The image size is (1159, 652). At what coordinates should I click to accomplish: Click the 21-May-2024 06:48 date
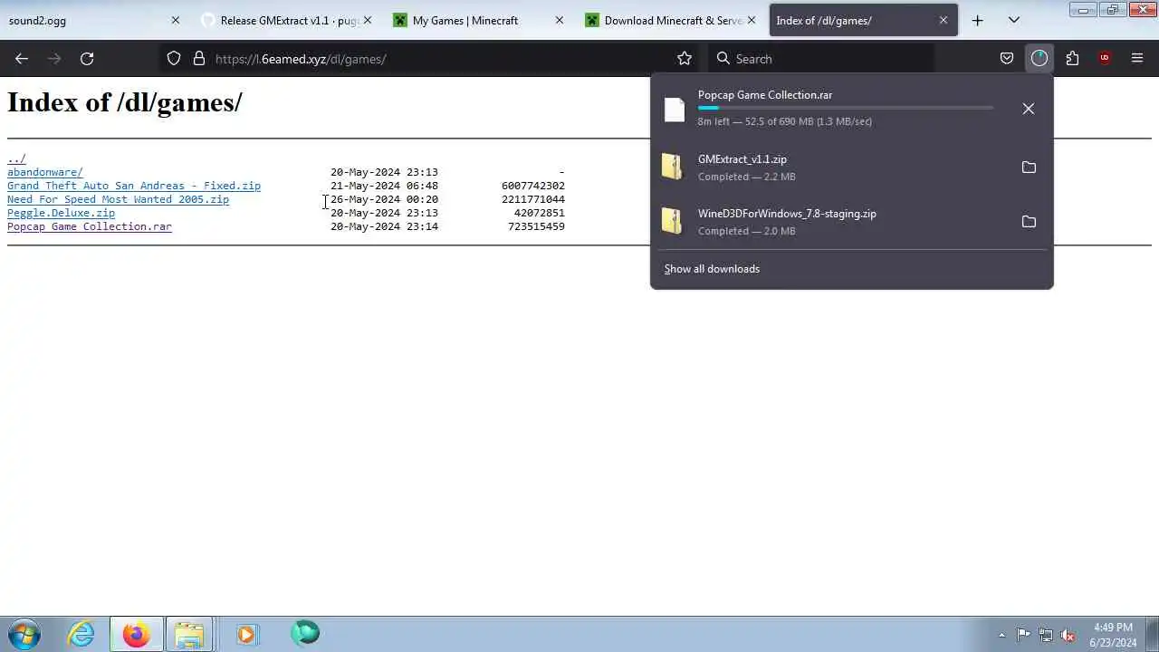(384, 186)
